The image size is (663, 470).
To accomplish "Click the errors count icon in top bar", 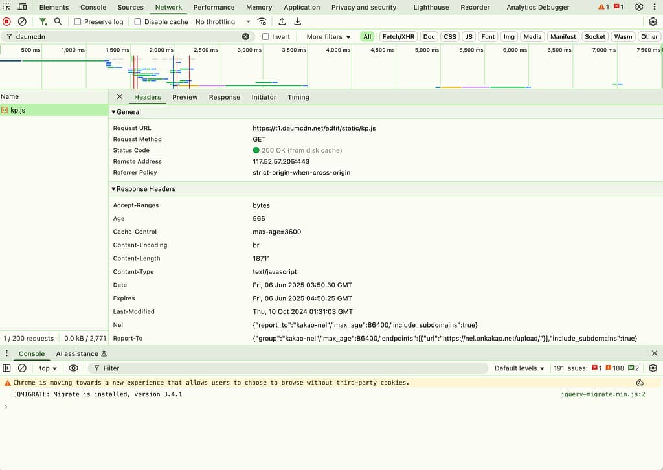I will (x=618, y=6).
